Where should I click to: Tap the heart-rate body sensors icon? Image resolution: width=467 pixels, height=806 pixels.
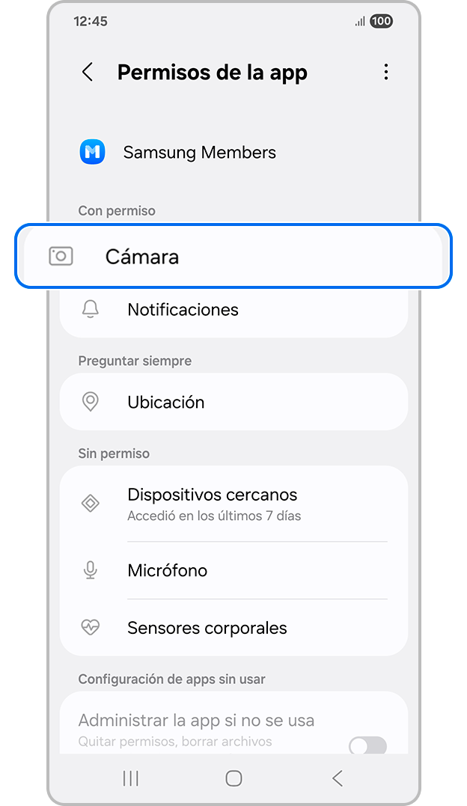click(91, 628)
